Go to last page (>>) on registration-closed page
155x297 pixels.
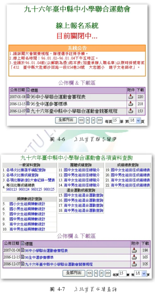point(99,120)
